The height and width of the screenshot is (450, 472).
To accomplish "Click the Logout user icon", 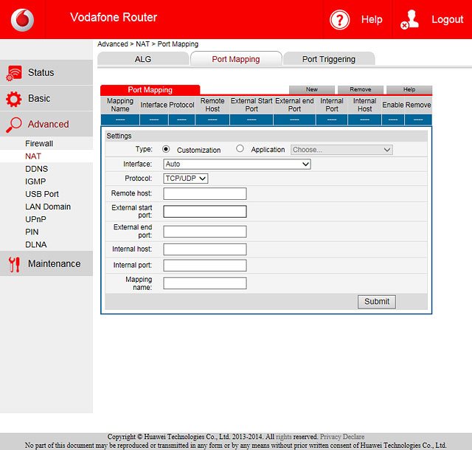I will [409, 20].
